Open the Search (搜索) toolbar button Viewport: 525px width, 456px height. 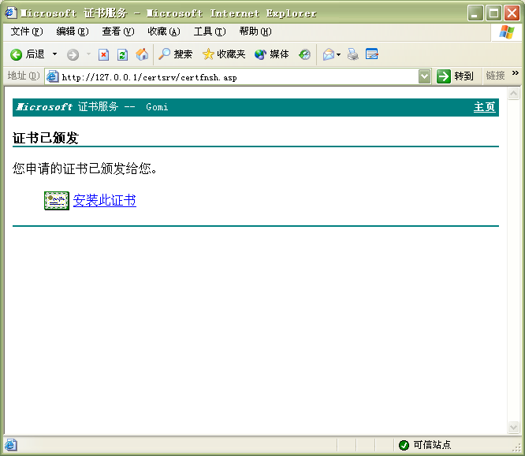tap(175, 54)
